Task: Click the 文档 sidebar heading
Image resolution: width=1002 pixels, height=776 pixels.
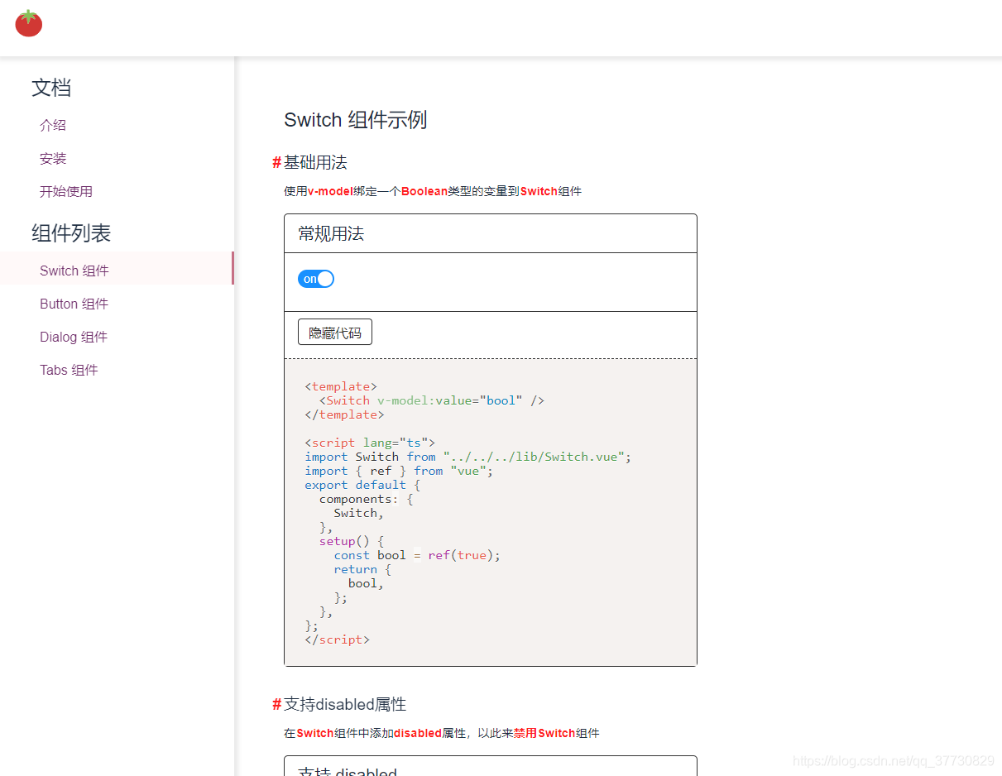Action: click(x=51, y=88)
